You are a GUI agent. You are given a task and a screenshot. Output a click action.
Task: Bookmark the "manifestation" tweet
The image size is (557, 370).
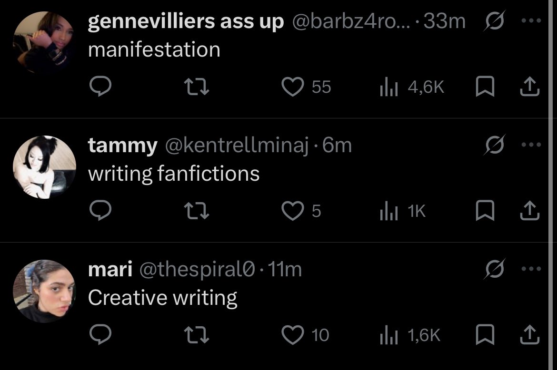pyautogui.click(x=485, y=86)
